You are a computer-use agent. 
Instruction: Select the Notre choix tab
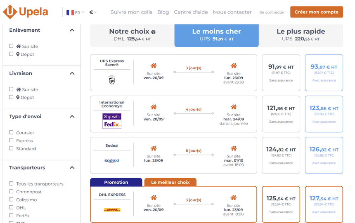click(132, 35)
